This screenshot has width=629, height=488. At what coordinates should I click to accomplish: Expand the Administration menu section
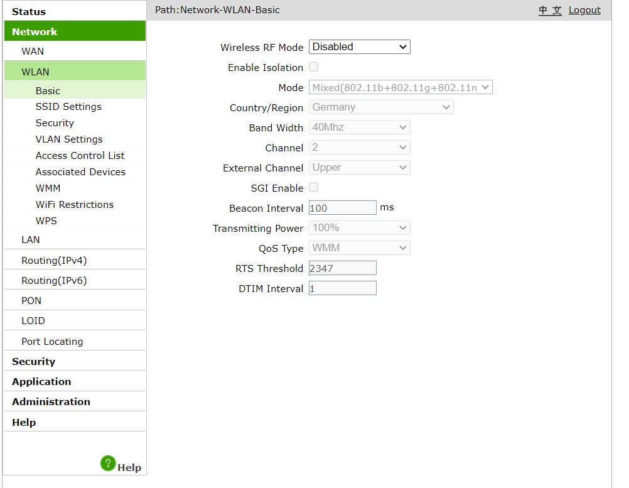[x=51, y=402]
